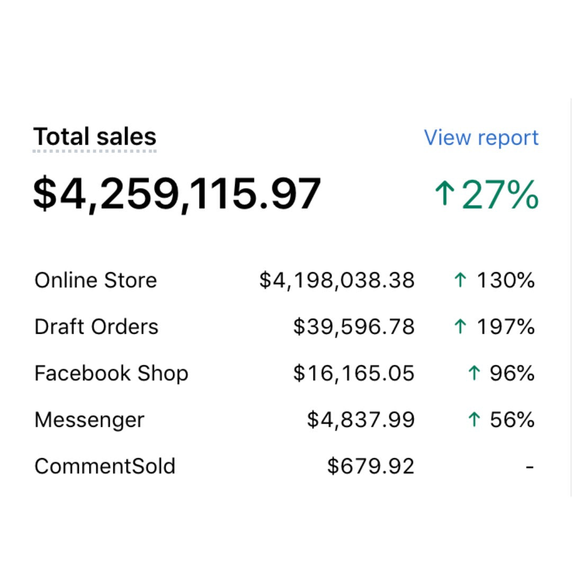Select the CommentSold channel label
Screen dimensions: 572x572
pyautogui.click(x=104, y=467)
